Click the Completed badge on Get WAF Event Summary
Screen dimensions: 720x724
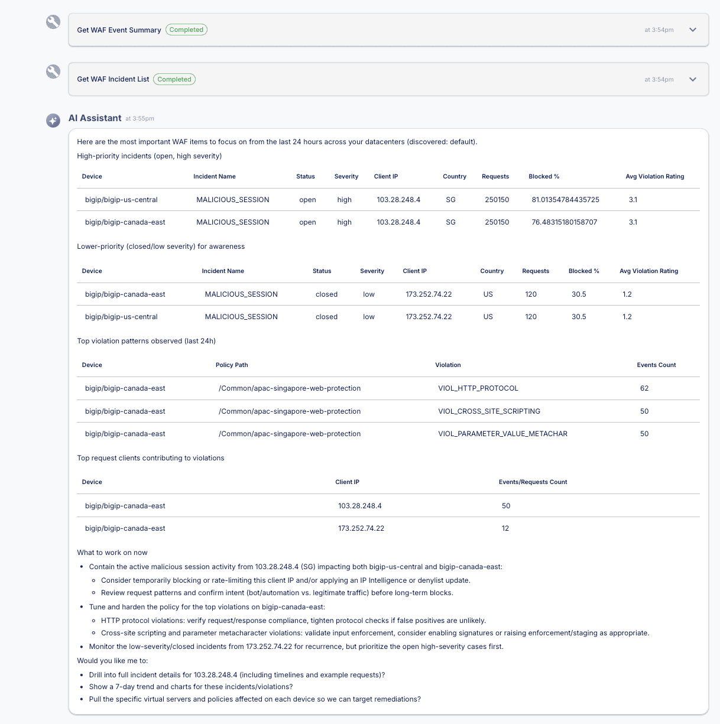[186, 29]
